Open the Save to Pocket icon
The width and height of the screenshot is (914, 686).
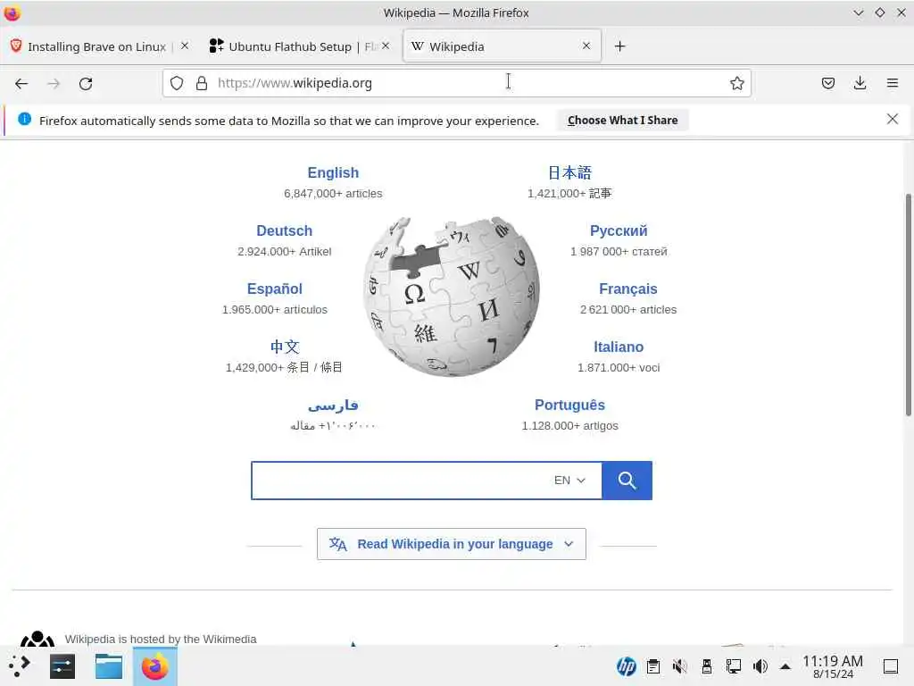[827, 83]
